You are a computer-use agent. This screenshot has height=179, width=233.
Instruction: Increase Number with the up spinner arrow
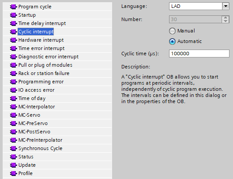[x=226, y=18]
